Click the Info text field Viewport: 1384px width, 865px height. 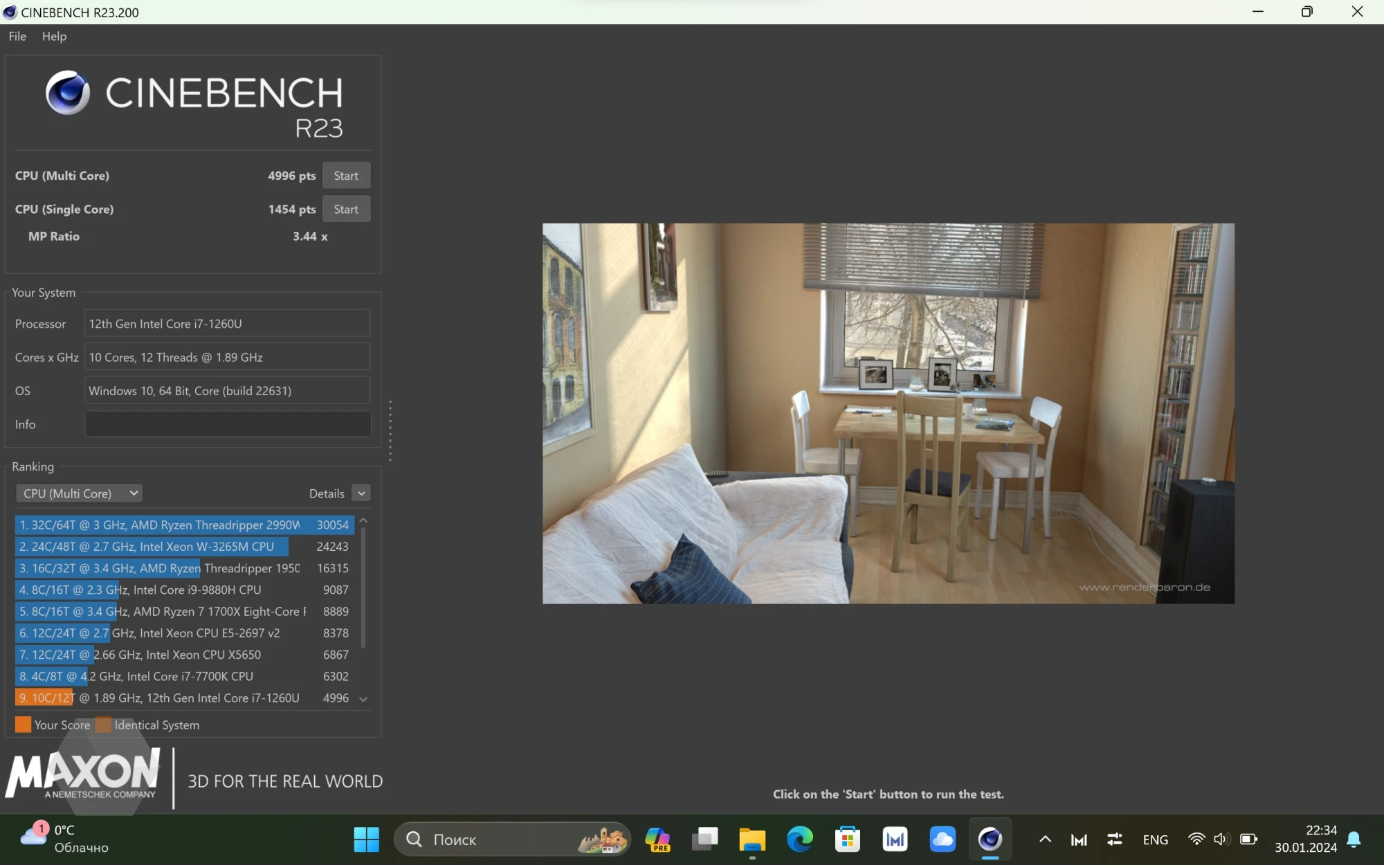click(227, 424)
